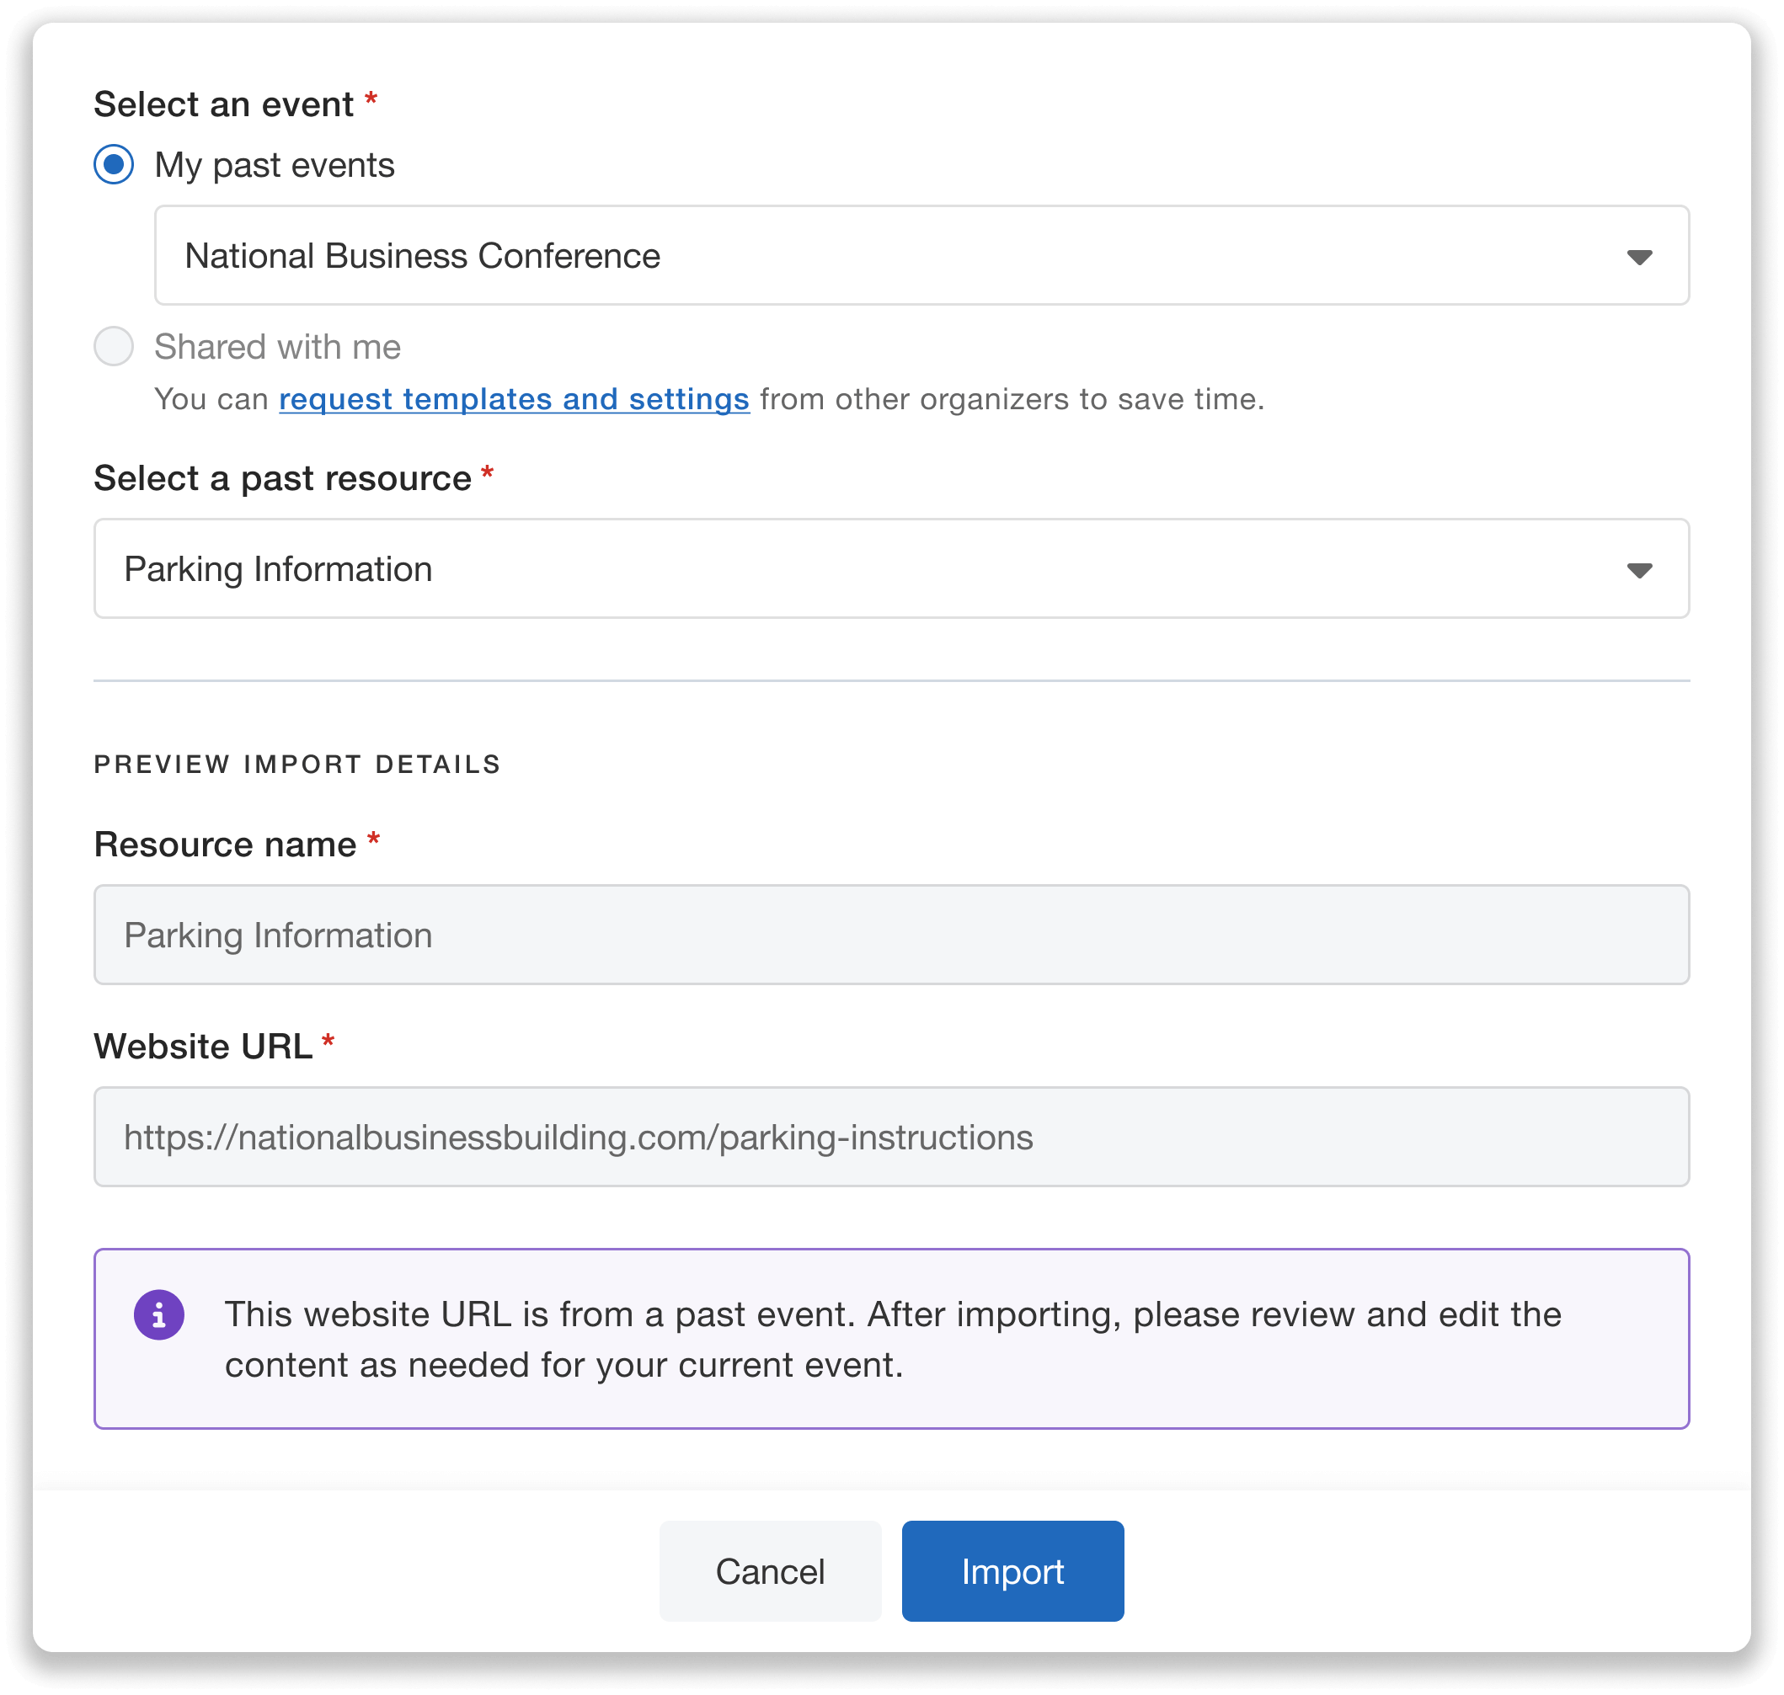Image resolution: width=1784 pixels, height=1695 pixels.
Task: Click the Import button
Action: pos(1012,1571)
